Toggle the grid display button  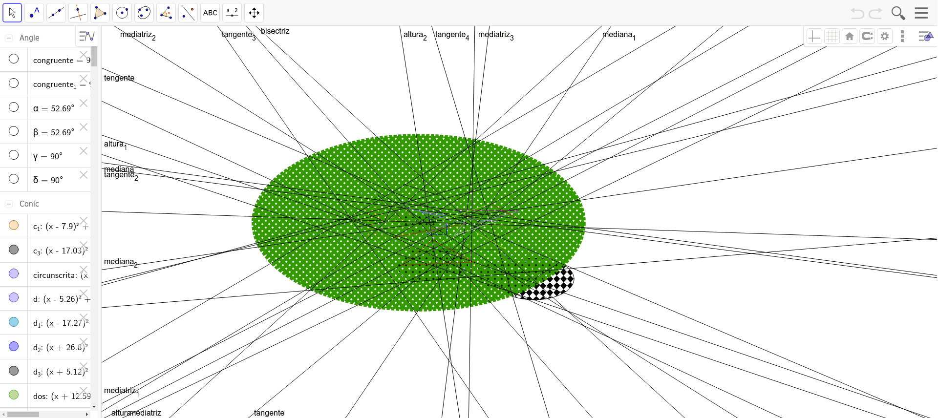[x=832, y=36]
